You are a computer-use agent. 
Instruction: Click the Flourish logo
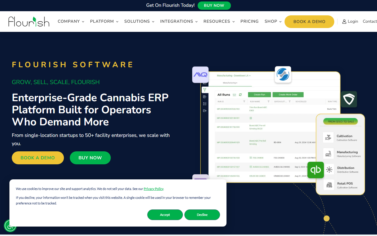coord(29,22)
